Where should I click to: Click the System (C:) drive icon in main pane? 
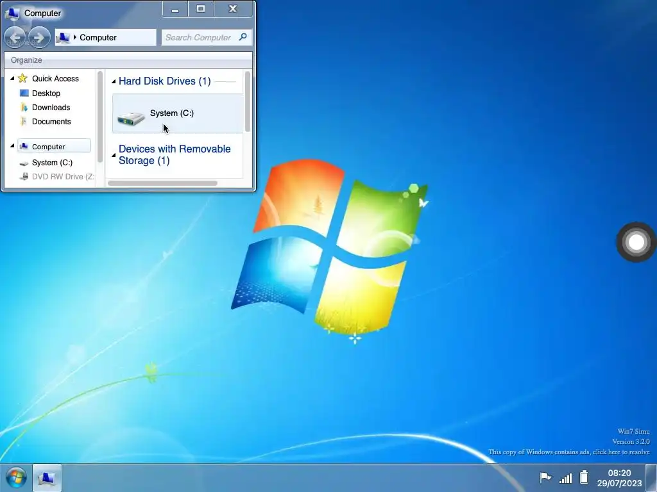pyautogui.click(x=131, y=119)
